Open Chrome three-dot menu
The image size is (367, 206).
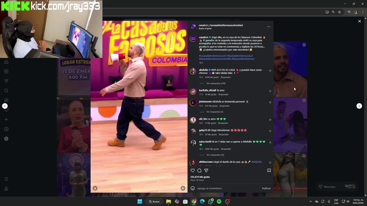pos(363,12)
